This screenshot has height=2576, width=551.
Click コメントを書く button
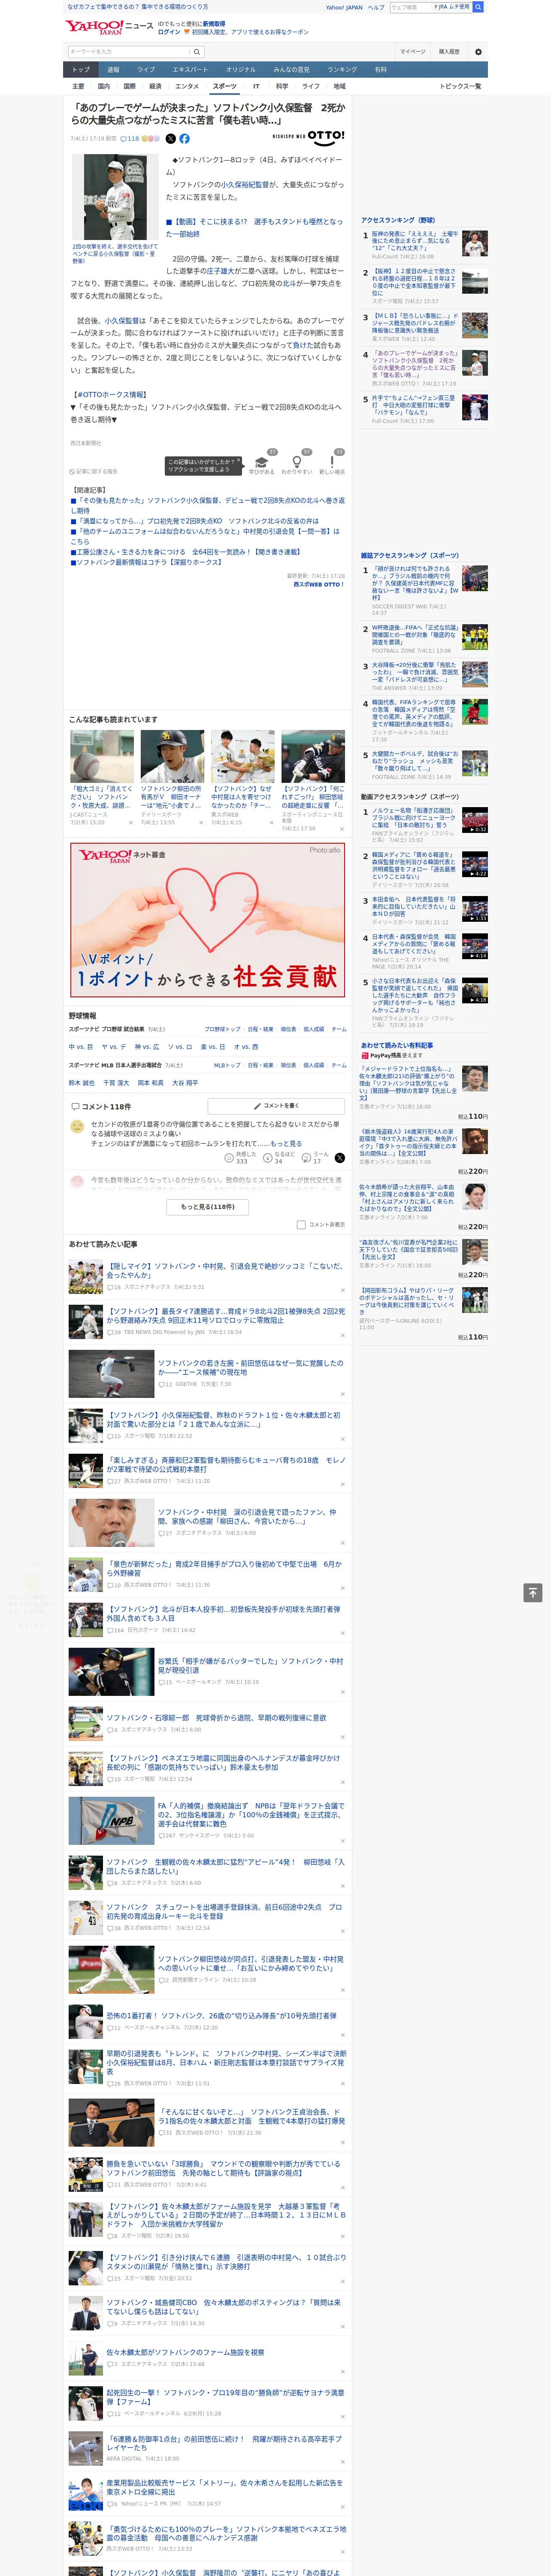tap(277, 1106)
